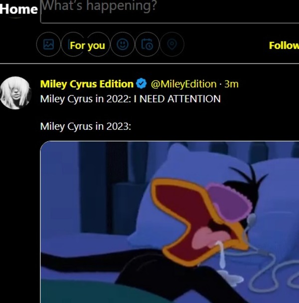This screenshot has width=299, height=303.
Task: Switch to the For you tab
Action: click(87, 45)
